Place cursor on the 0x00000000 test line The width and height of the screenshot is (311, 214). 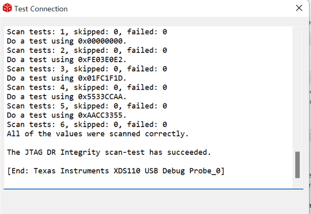[67, 41]
